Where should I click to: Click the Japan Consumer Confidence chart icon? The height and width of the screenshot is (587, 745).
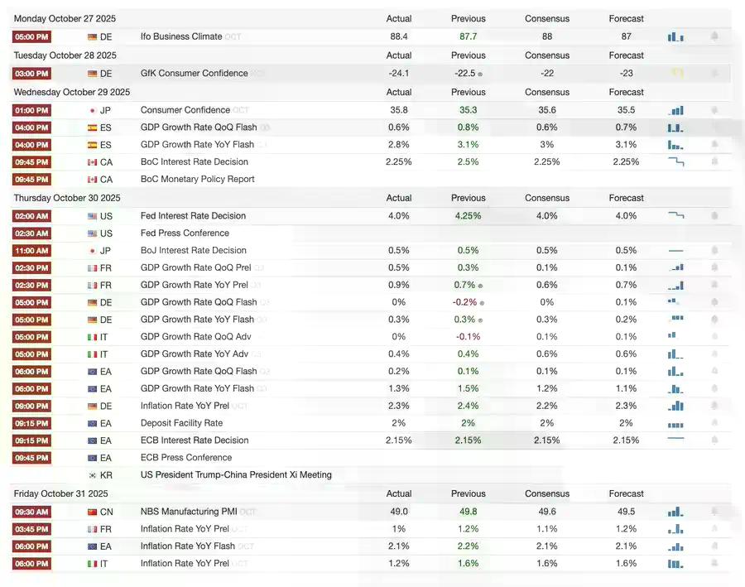pos(675,110)
